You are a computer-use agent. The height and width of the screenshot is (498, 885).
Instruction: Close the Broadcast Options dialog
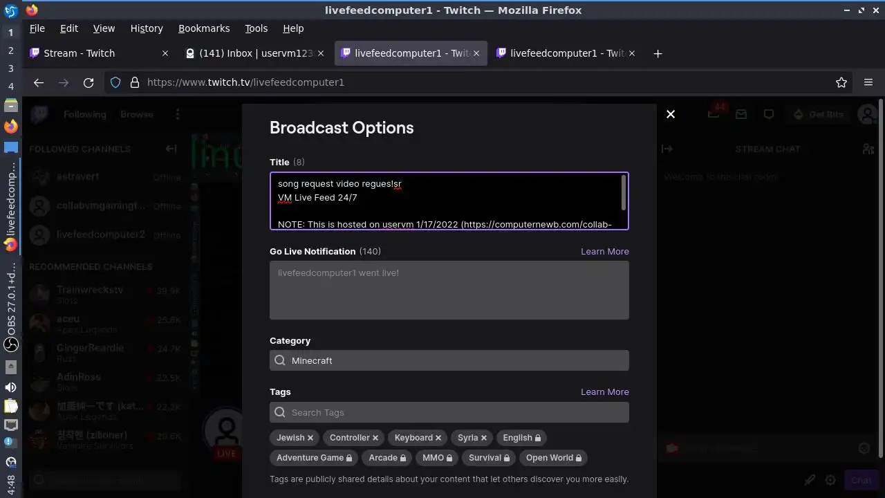pyautogui.click(x=671, y=114)
